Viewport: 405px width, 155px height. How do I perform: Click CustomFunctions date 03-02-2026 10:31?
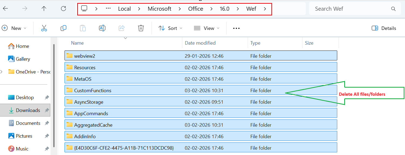click(x=204, y=90)
